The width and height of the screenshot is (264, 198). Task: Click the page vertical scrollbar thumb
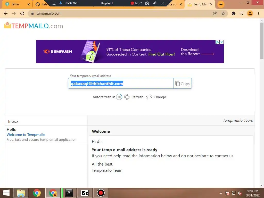(x=262, y=40)
